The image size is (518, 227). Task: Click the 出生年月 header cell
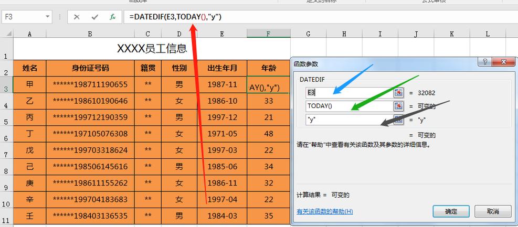222,68
